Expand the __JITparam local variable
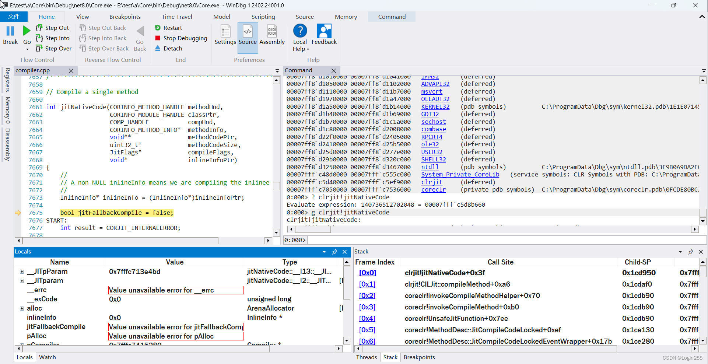708x364 pixels. point(22,281)
